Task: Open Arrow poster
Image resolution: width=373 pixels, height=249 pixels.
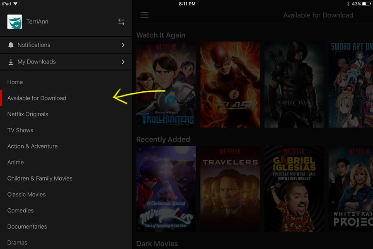Action: (294, 85)
